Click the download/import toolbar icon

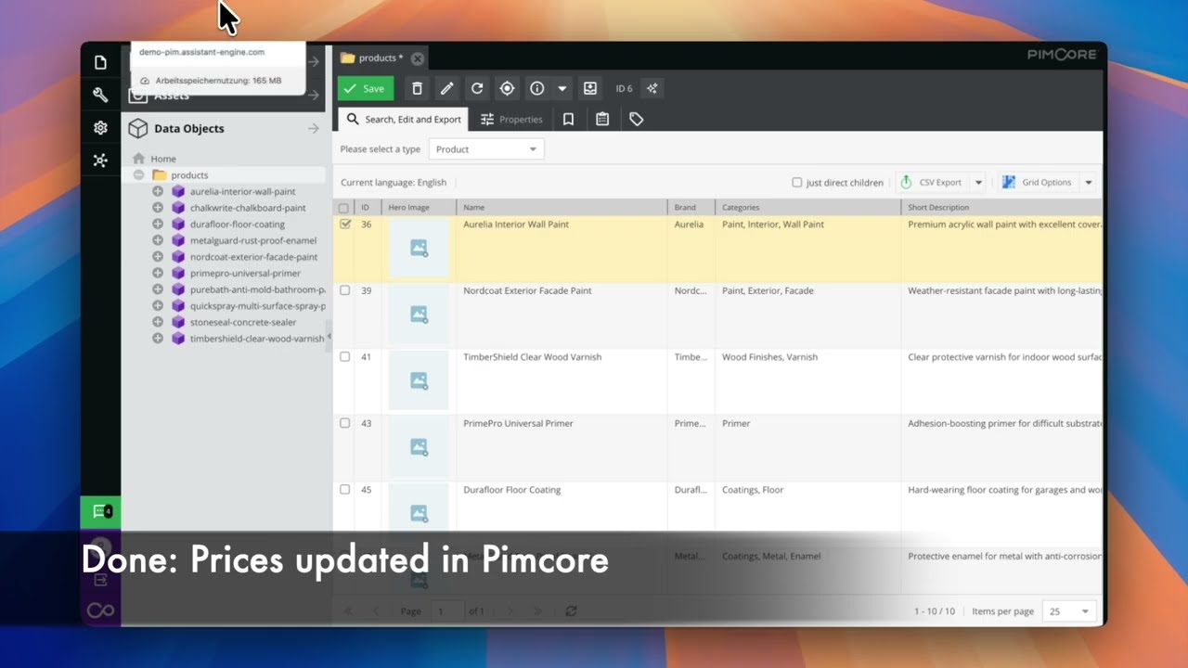point(589,88)
